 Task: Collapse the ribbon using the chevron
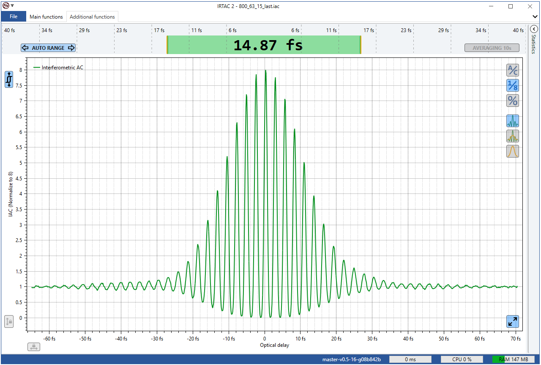[x=535, y=16]
